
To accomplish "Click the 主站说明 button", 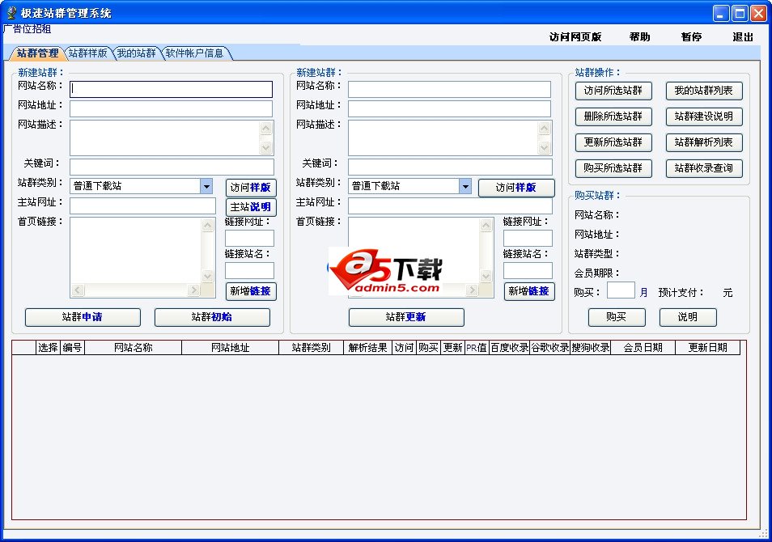I will [x=250, y=206].
